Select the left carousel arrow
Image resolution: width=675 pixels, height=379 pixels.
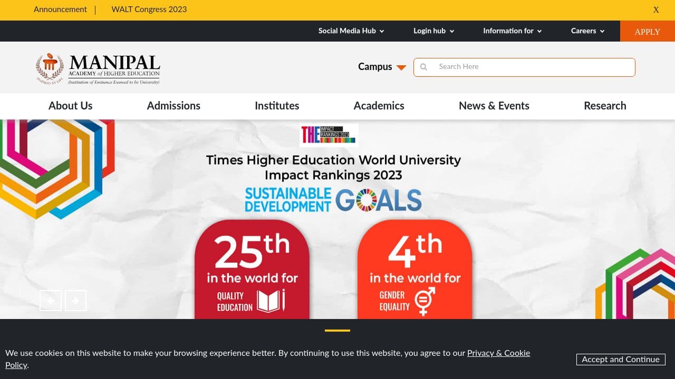50,300
